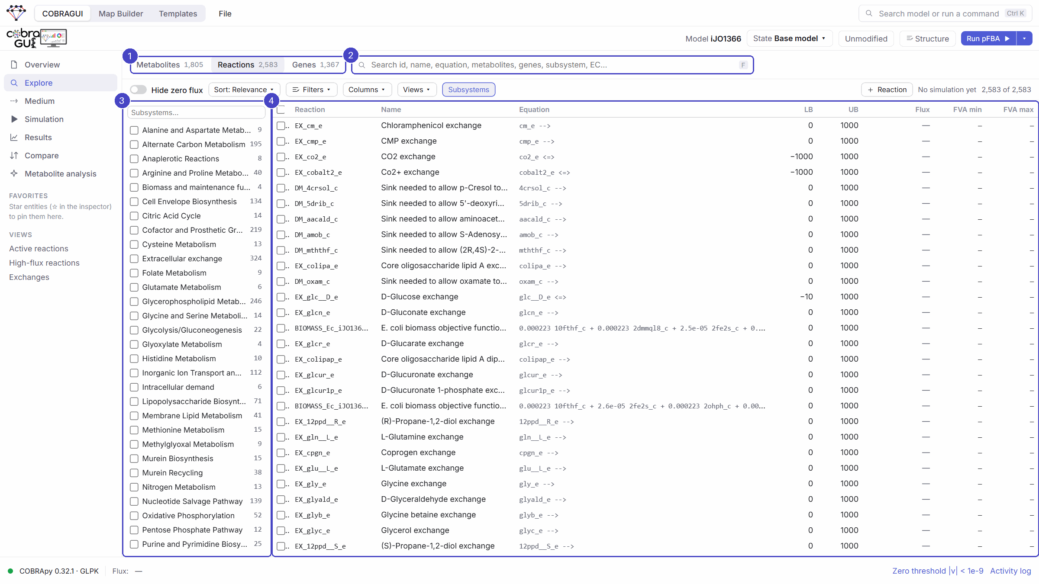Viewport: 1039px width, 584px height.
Task: Click the Unmodified status button
Action: click(866, 39)
